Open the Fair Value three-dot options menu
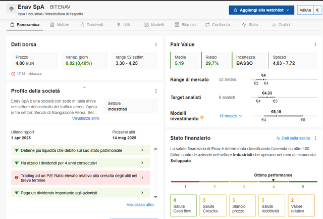 (x=315, y=45)
